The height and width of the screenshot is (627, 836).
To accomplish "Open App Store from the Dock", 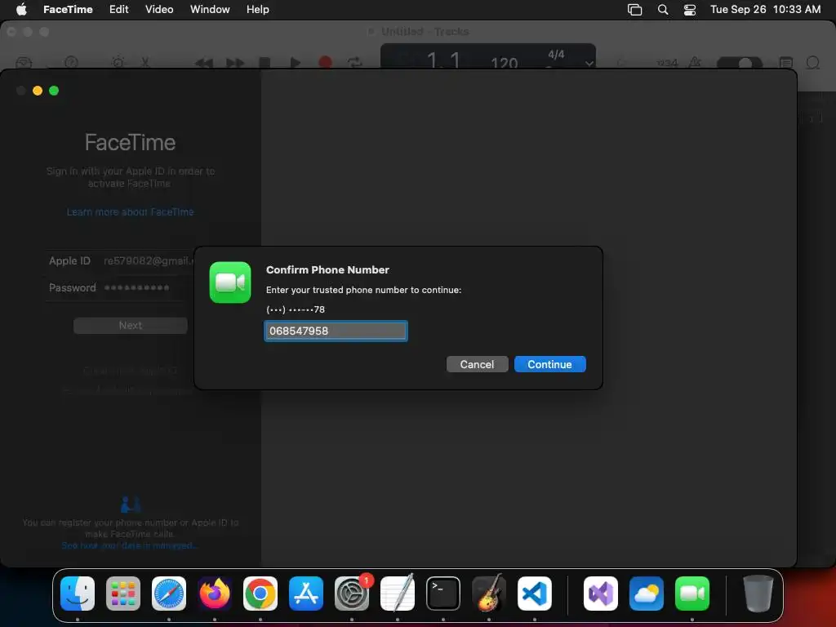I will tap(306, 594).
